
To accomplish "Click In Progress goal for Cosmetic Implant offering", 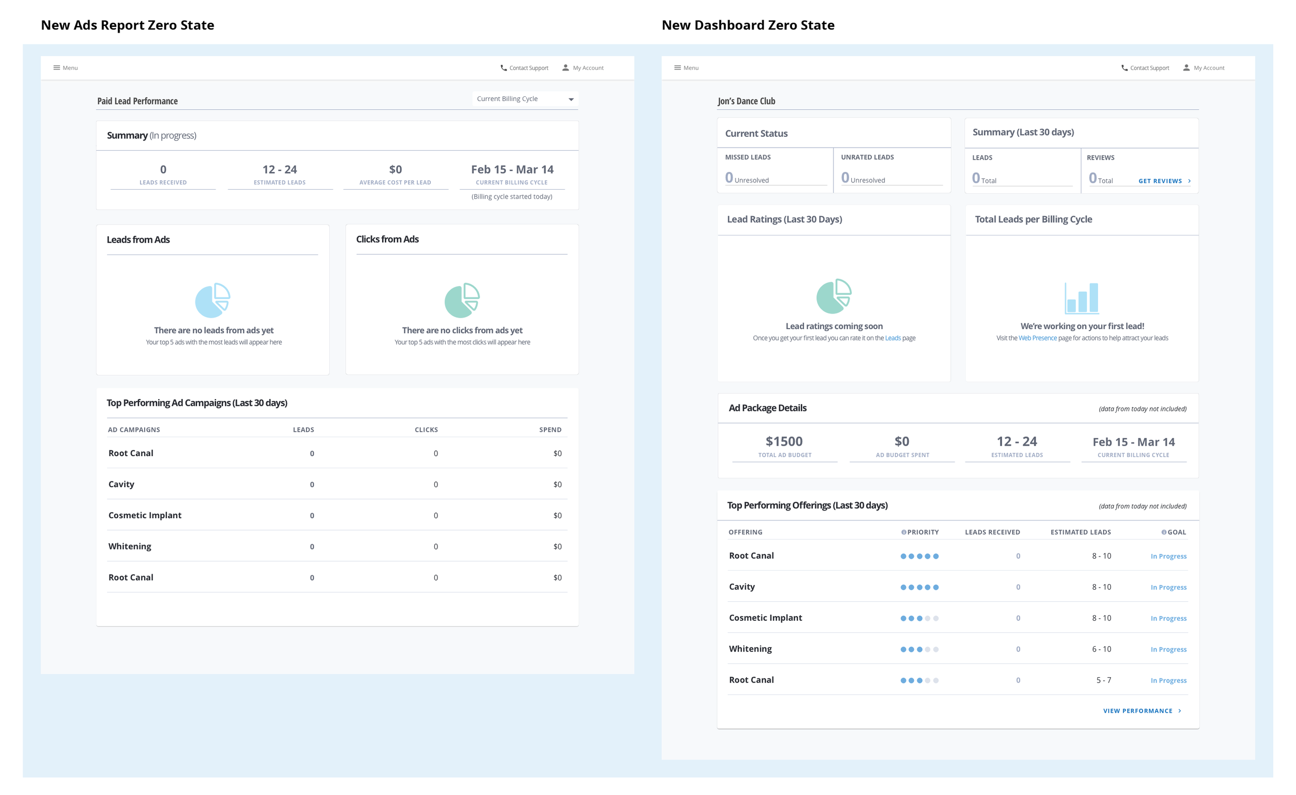I will 1168,618.
